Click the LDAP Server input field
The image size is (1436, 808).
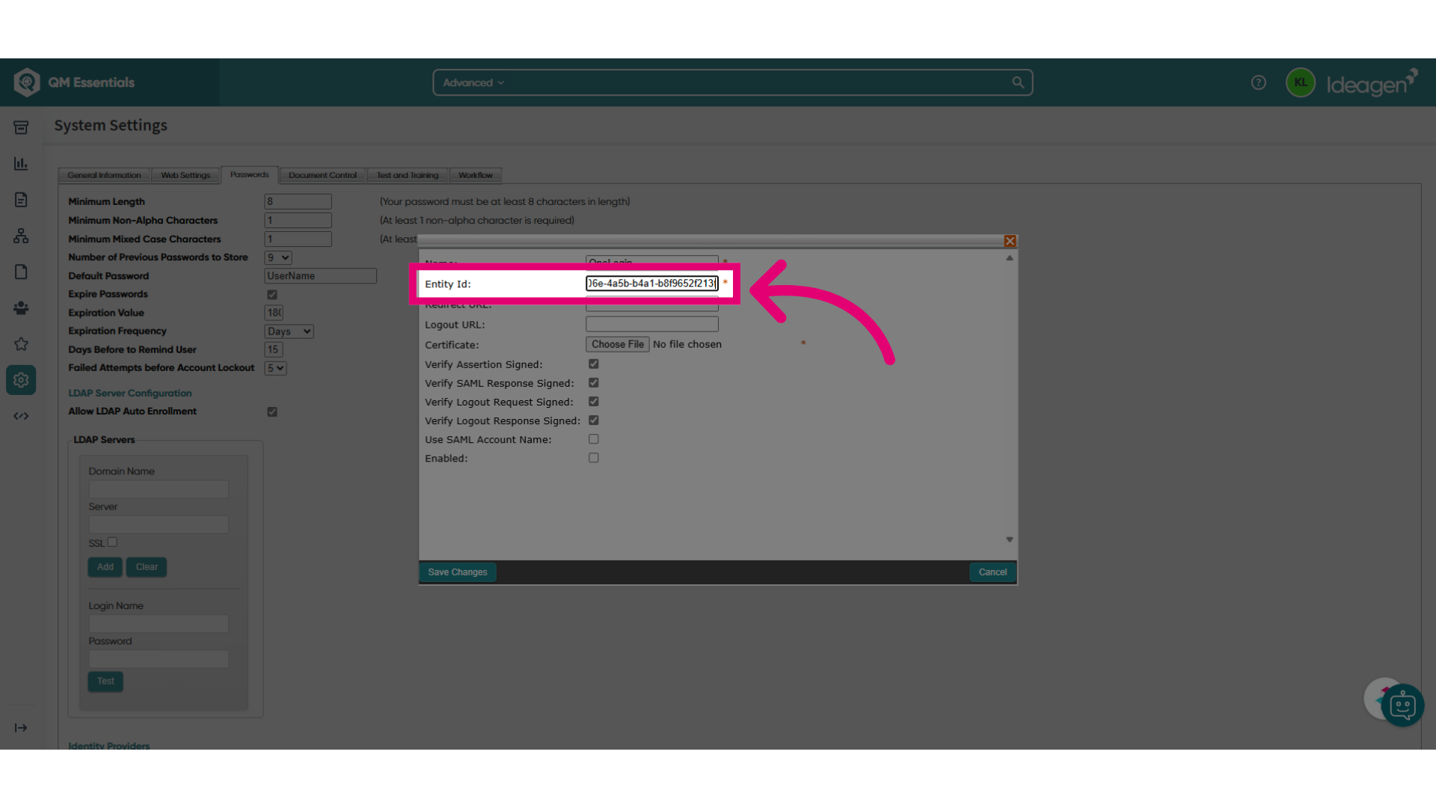[159, 524]
